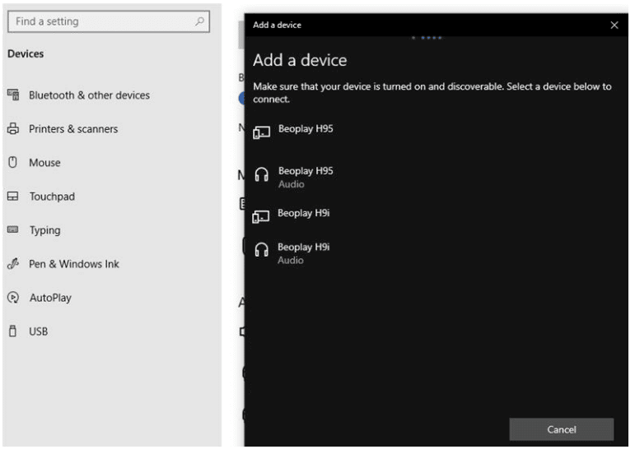
Task: Click the Printers & scanners printer icon
Action: tap(13, 128)
